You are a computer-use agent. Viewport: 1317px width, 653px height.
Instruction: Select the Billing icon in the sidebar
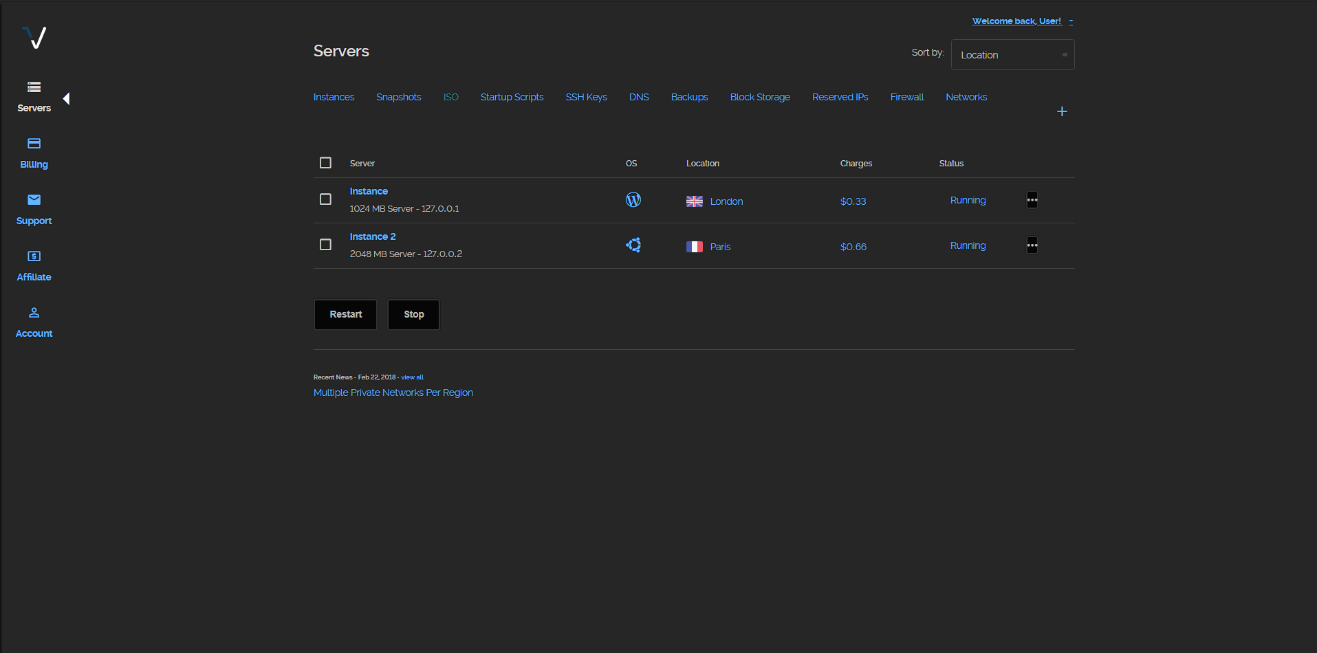point(34,143)
